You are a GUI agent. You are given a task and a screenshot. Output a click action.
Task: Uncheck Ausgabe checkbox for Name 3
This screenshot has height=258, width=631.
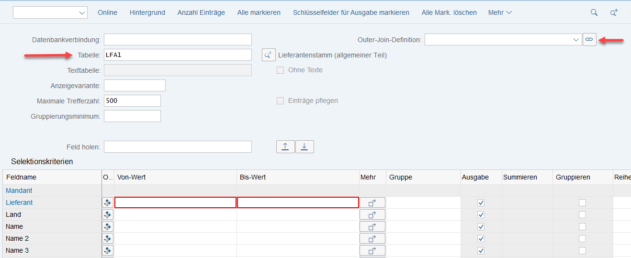[481, 250]
